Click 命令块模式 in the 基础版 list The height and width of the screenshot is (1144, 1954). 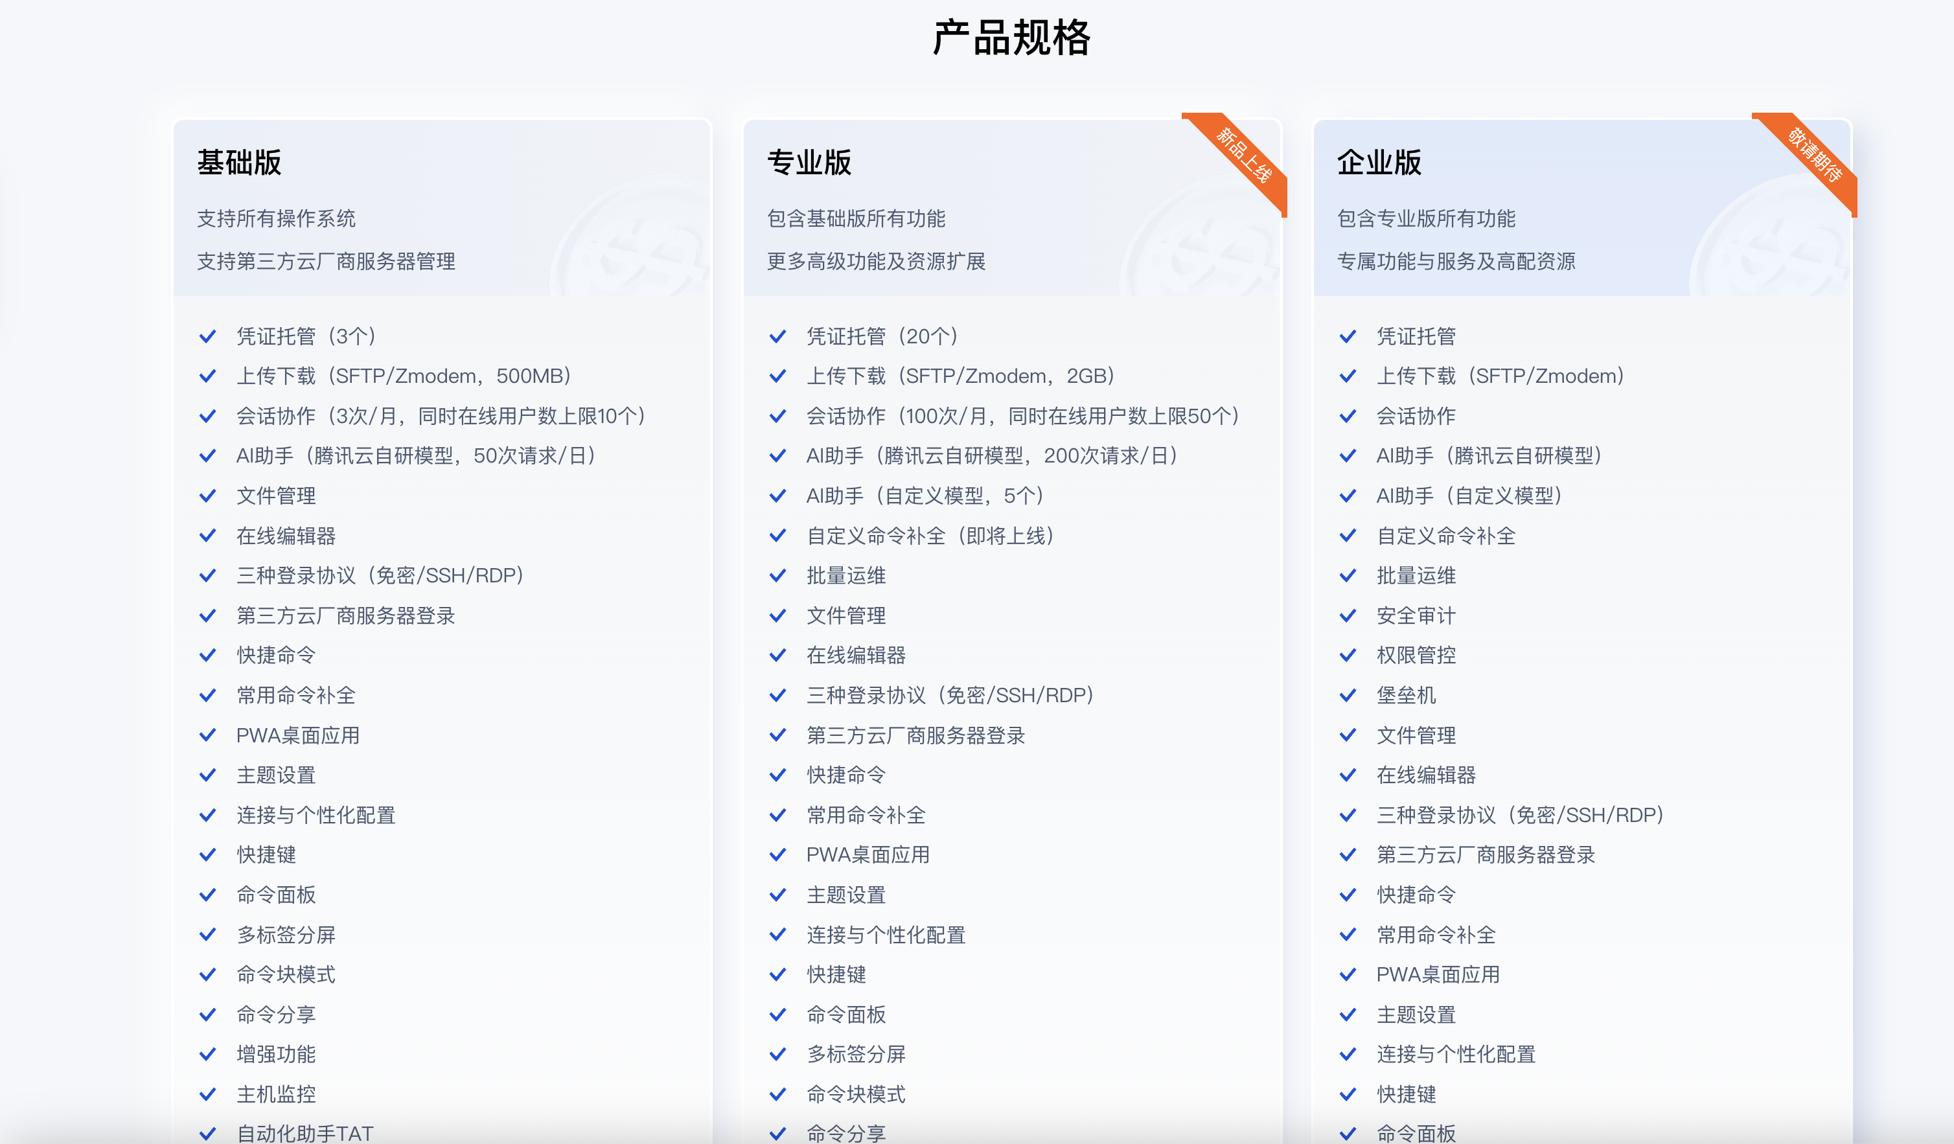coord(286,974)
